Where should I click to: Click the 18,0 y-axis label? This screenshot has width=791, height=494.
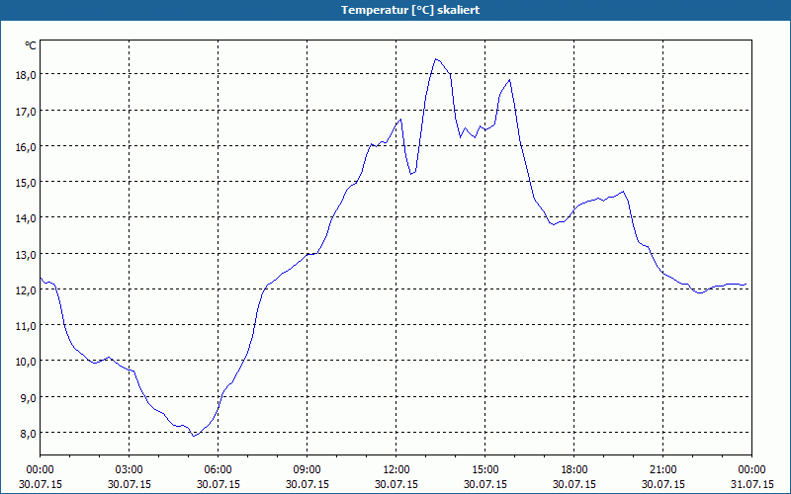tap(27, 75)
